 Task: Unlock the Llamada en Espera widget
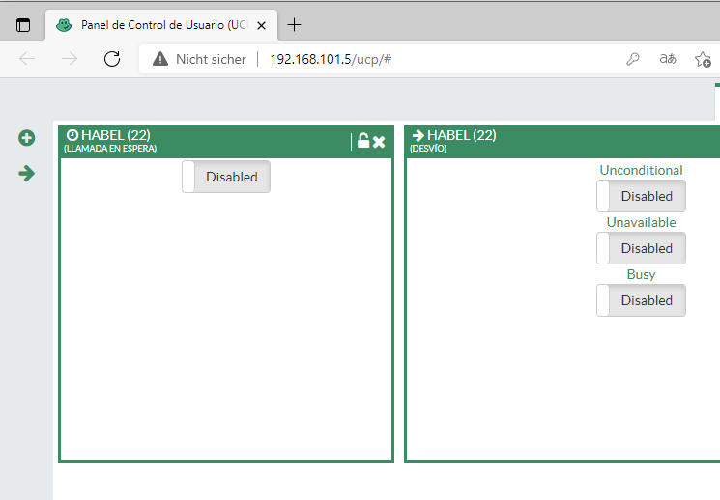click(x=363, y=141)
